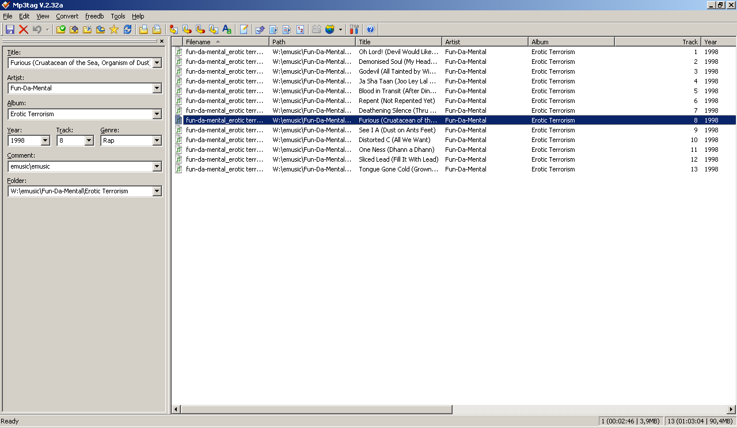Screen dimensions: 737x428
Task: Click the Album column header
Action: 571,42
